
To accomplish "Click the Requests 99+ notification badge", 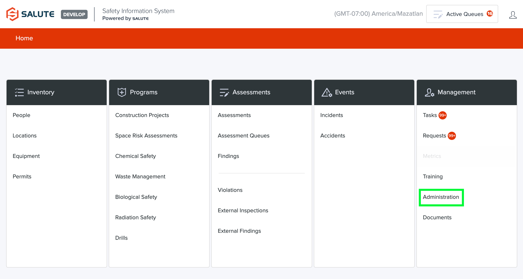I will click(x=452, y=136).
